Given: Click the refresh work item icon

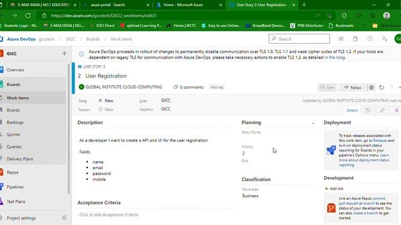Looking at the screenshot, I should pos(382,87).
